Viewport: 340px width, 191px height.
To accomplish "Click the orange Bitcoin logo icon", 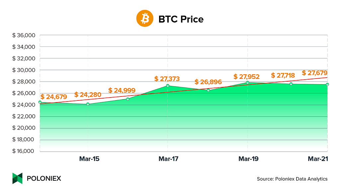I will pos(145,19).
